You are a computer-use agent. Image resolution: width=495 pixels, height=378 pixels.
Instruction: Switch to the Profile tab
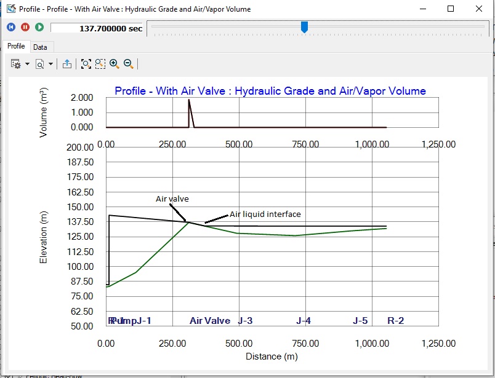point(16,47)
